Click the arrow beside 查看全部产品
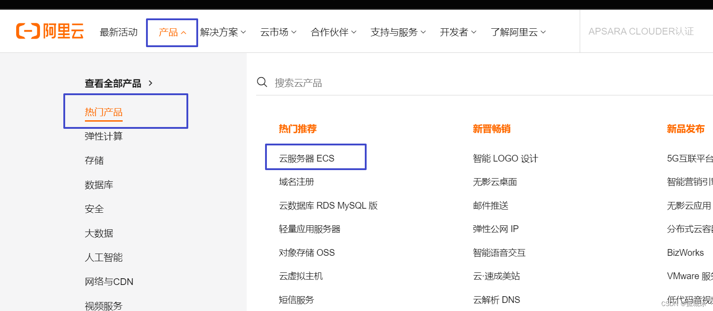Image resolution: width=713 pixels, height=311 pixels. click(151, 83)
